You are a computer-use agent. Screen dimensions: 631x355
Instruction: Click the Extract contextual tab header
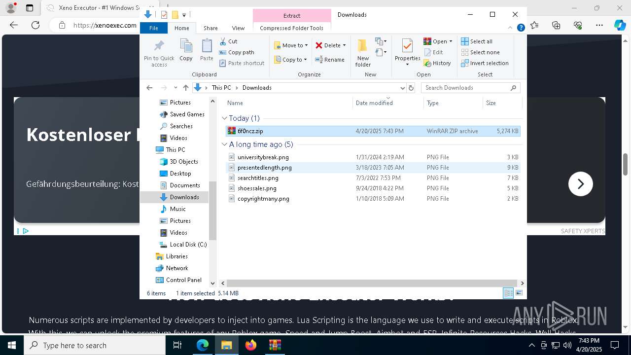click(x=292, y=16)
